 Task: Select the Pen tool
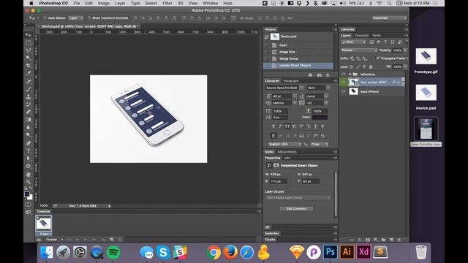pyautogui.click(x=29, y=143)
